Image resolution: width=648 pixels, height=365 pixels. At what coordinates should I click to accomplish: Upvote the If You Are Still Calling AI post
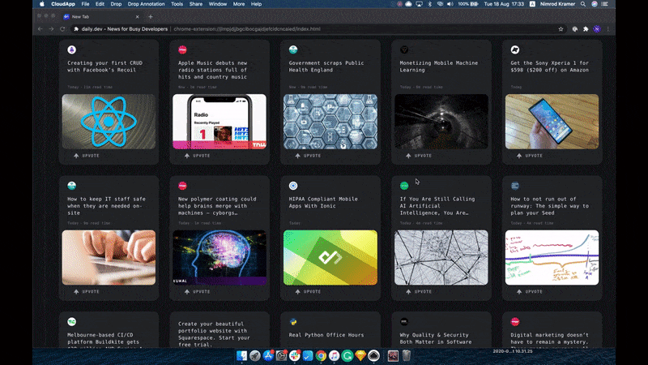(x=419, y=292)
